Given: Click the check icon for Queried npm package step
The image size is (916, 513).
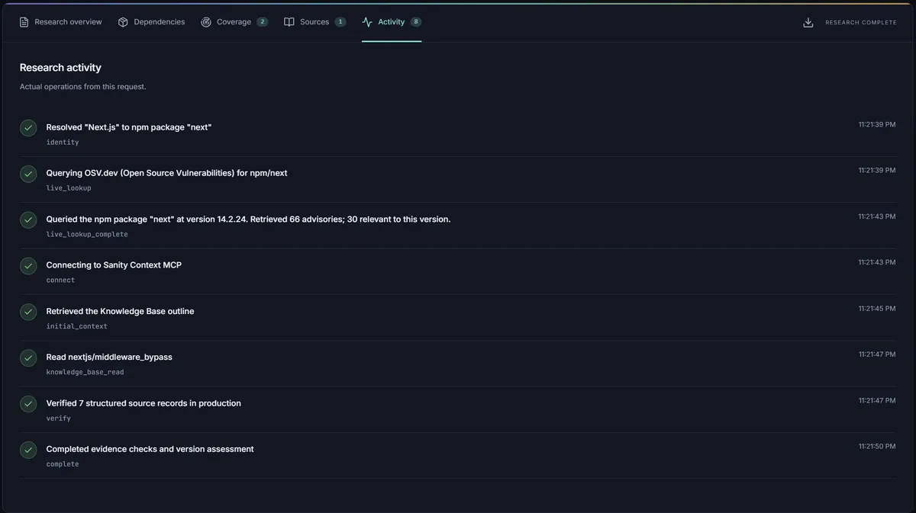Looking at the screenshot, I should (28, 220).
